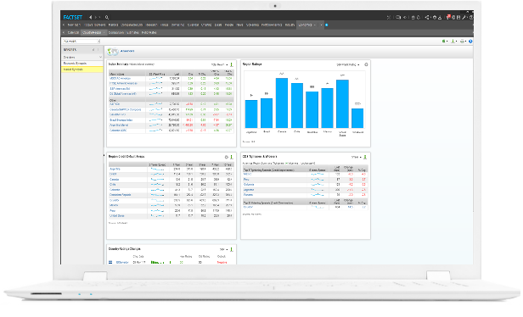
Task: Open the dropdown arrow on the active main tab
Action: click(315, 25)
